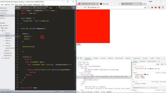Expand the background shorthand property arrow
The image size is (166, 93).
tap(144, 75)
